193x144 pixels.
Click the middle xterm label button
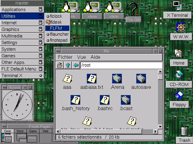pyautogui.click(x=92, y=16)
